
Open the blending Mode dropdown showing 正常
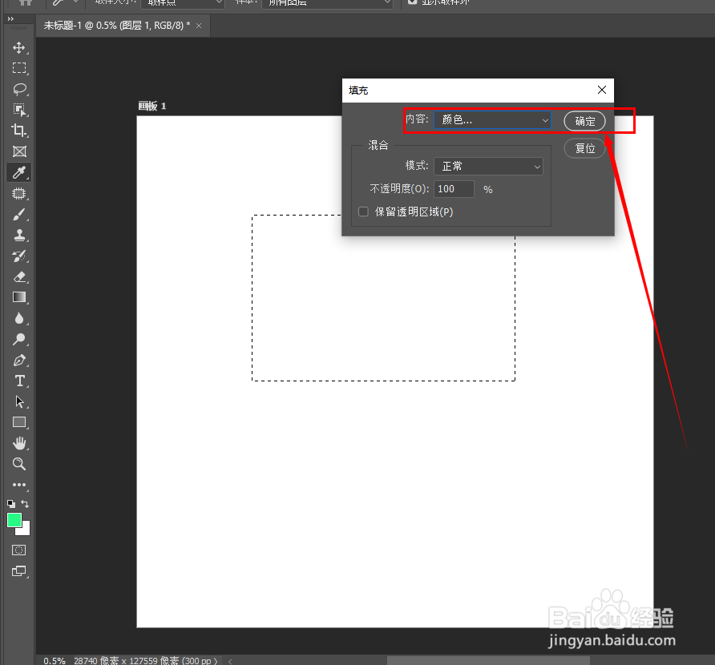coord(488,167)
